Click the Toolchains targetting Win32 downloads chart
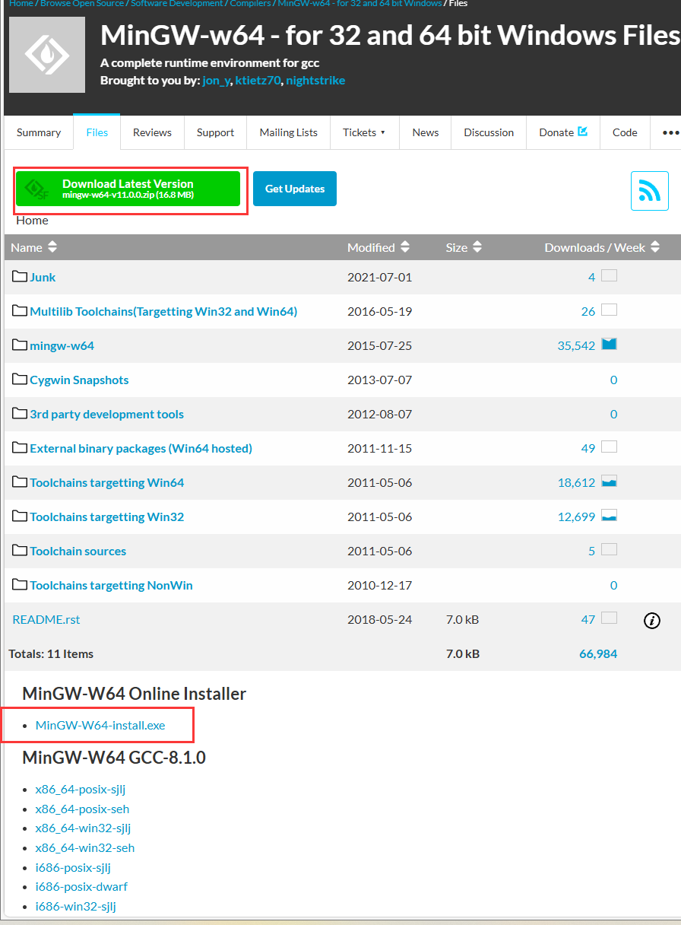This screenshot has width=681, height=925. (609, 516)
